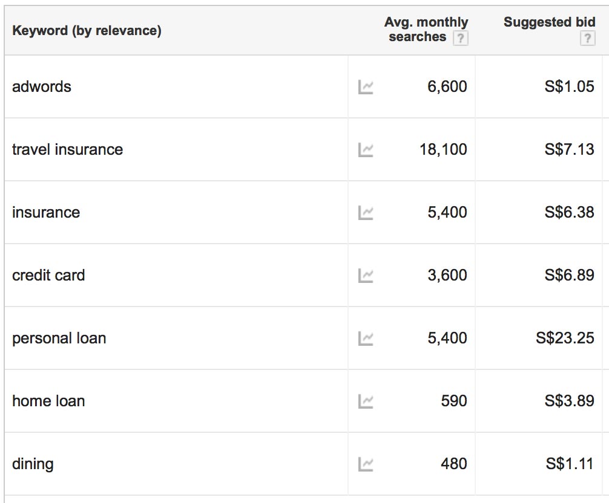This screenshot has width=609, height=503.
Task: Open trend chart icon for credit card
Action: [366, 275]
